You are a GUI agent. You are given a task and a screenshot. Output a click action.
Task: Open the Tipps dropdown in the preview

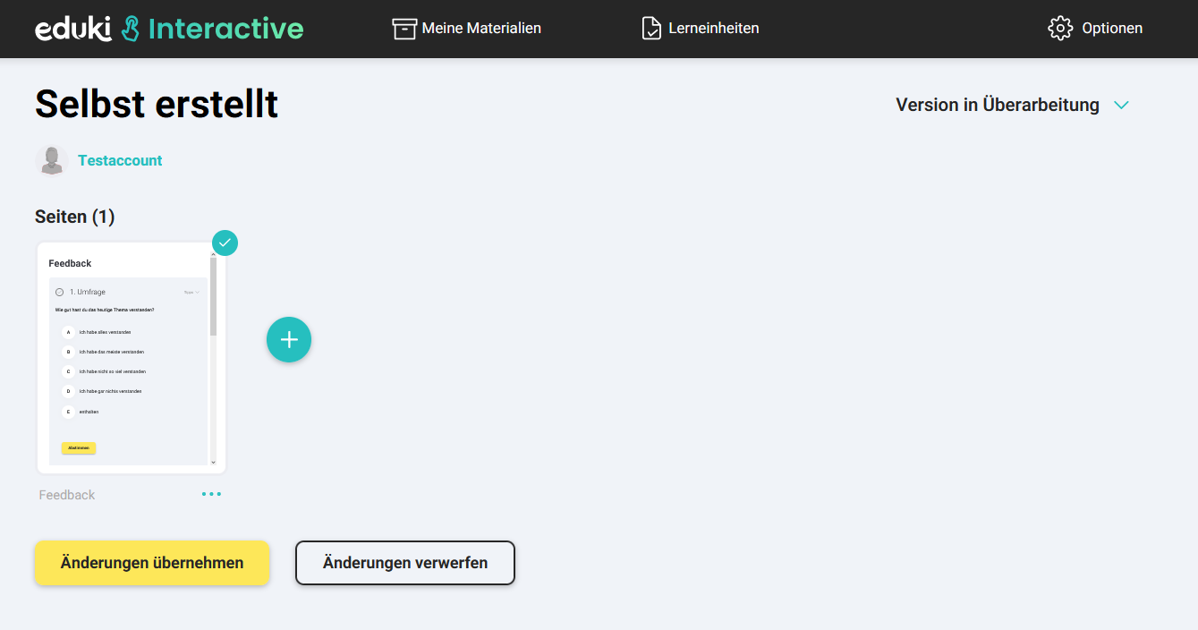(191, 292)
